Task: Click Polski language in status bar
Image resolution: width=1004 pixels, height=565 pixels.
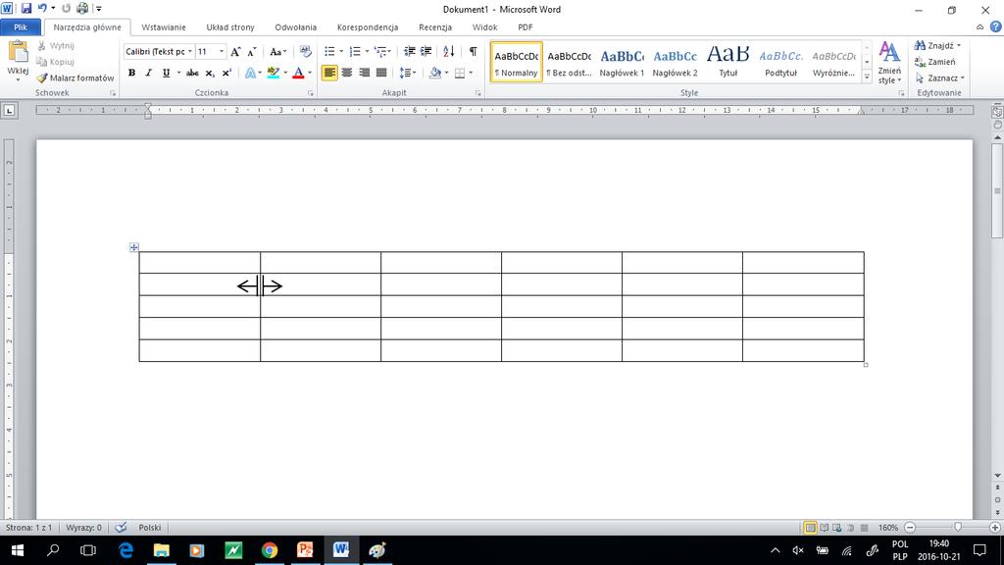Action: tap(150, 527)
